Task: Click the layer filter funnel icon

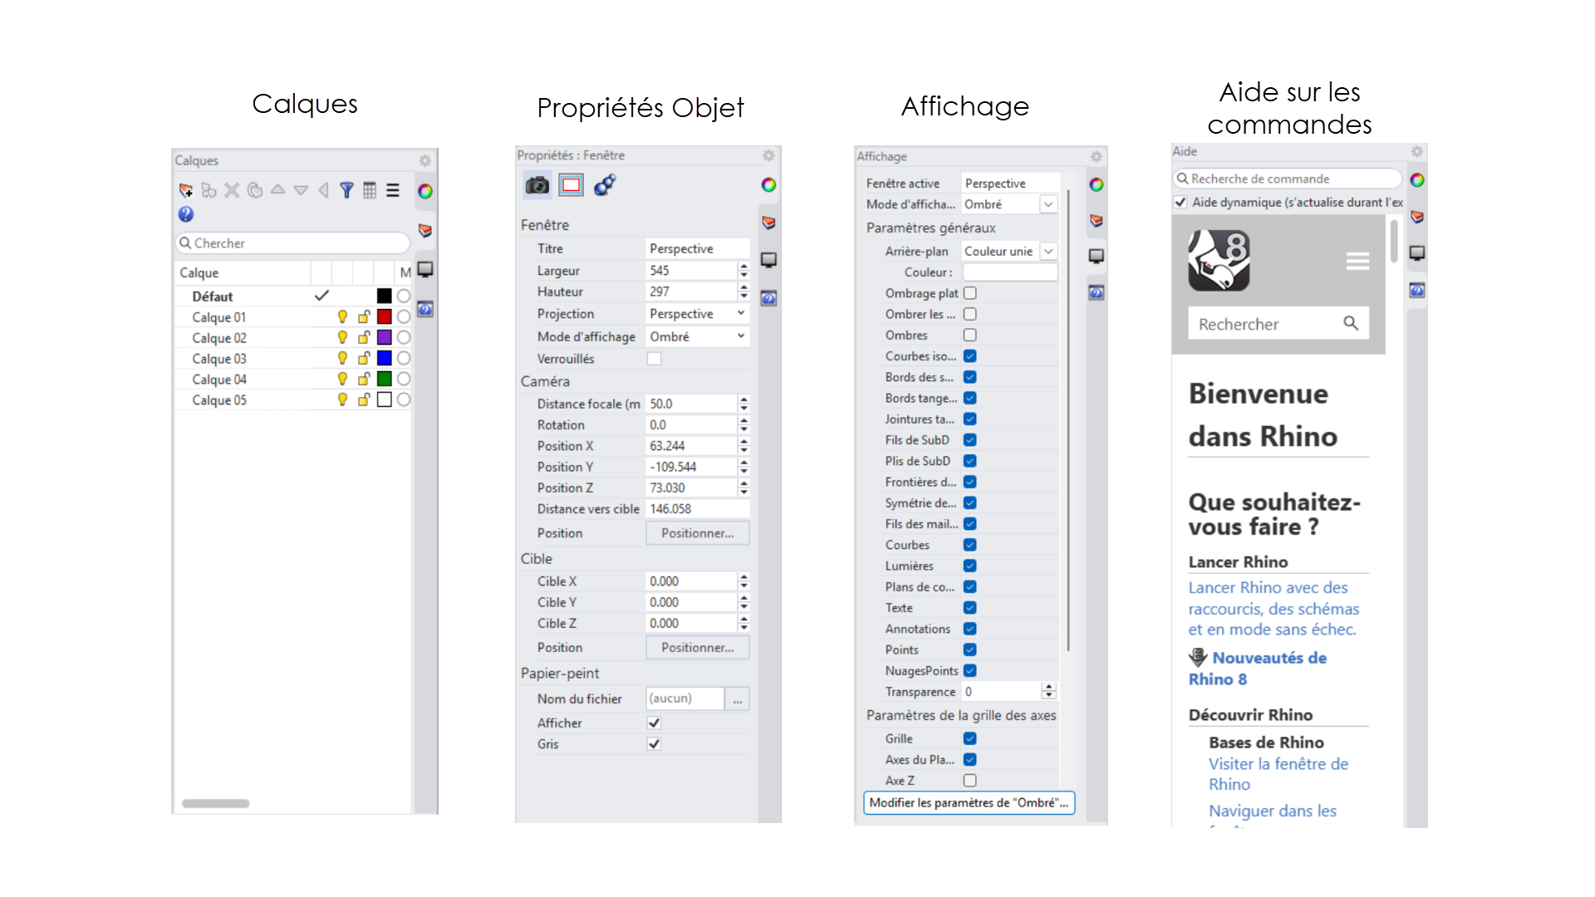Action: click(346, 190)
